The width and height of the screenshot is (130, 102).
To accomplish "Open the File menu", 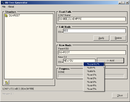I will (4, 7).
